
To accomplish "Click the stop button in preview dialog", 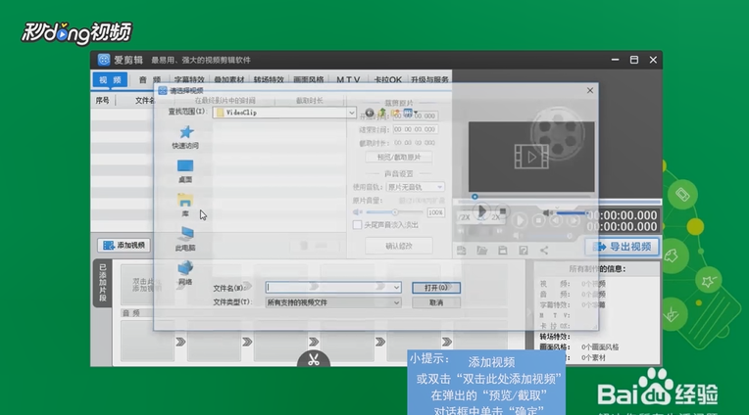I will point(502,210).
